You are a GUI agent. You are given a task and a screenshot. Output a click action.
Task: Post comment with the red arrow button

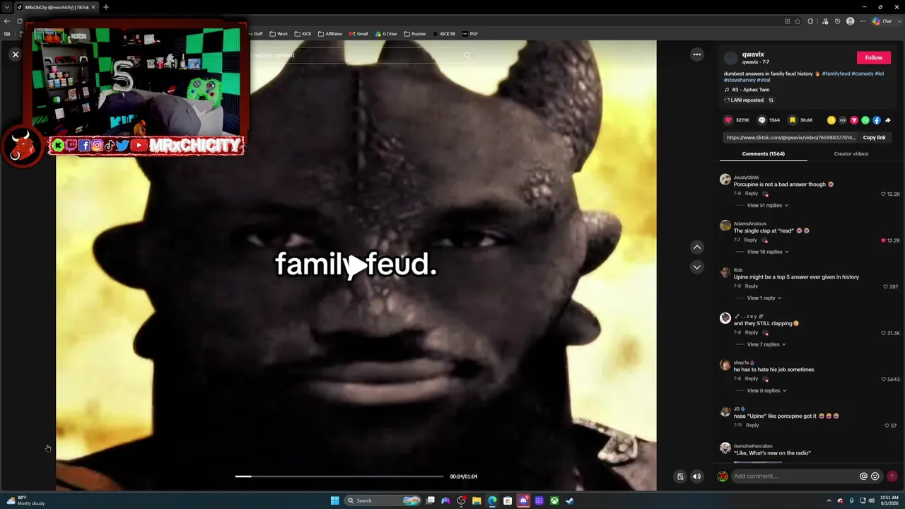(892, 476)
